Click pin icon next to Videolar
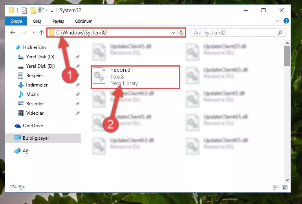The image size is (302, 204). [77, 113]
